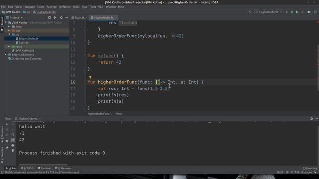Open the File menu
Viewport: 319px width, 179px height.
(x=3, y=7)
